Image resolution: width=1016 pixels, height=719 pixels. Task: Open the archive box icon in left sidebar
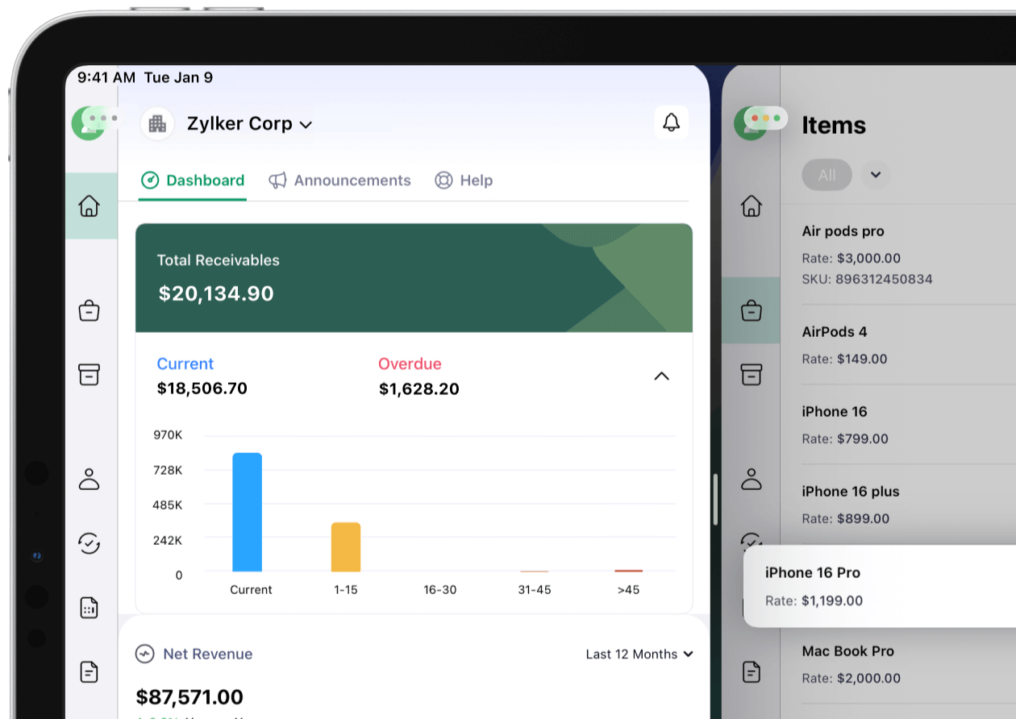tap(89, 374)
